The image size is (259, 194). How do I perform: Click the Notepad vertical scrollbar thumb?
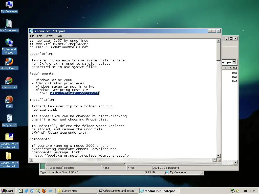click(x=218, y=52)
